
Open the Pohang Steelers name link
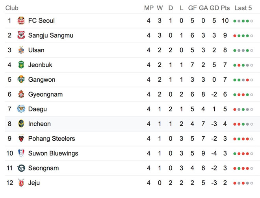pyautogui.click(x=52, y=138)
